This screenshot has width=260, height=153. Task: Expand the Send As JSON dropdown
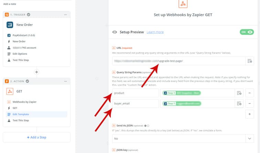[x=249, y=138]
